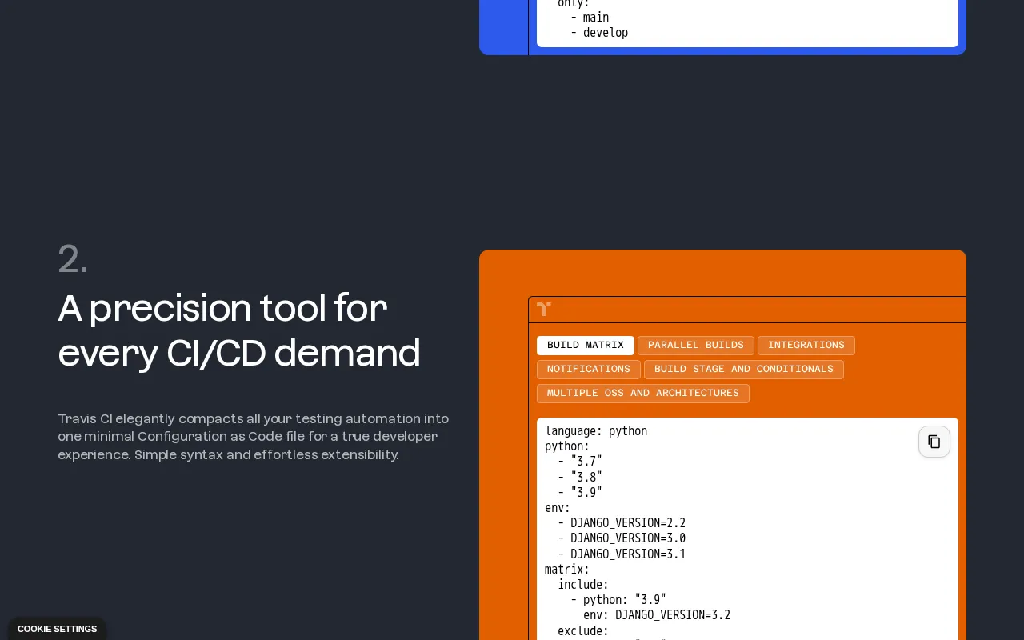Screen dimensions: 1024x640
Task: Click the Travis CI logo in code window
Action: coord(544,309)
